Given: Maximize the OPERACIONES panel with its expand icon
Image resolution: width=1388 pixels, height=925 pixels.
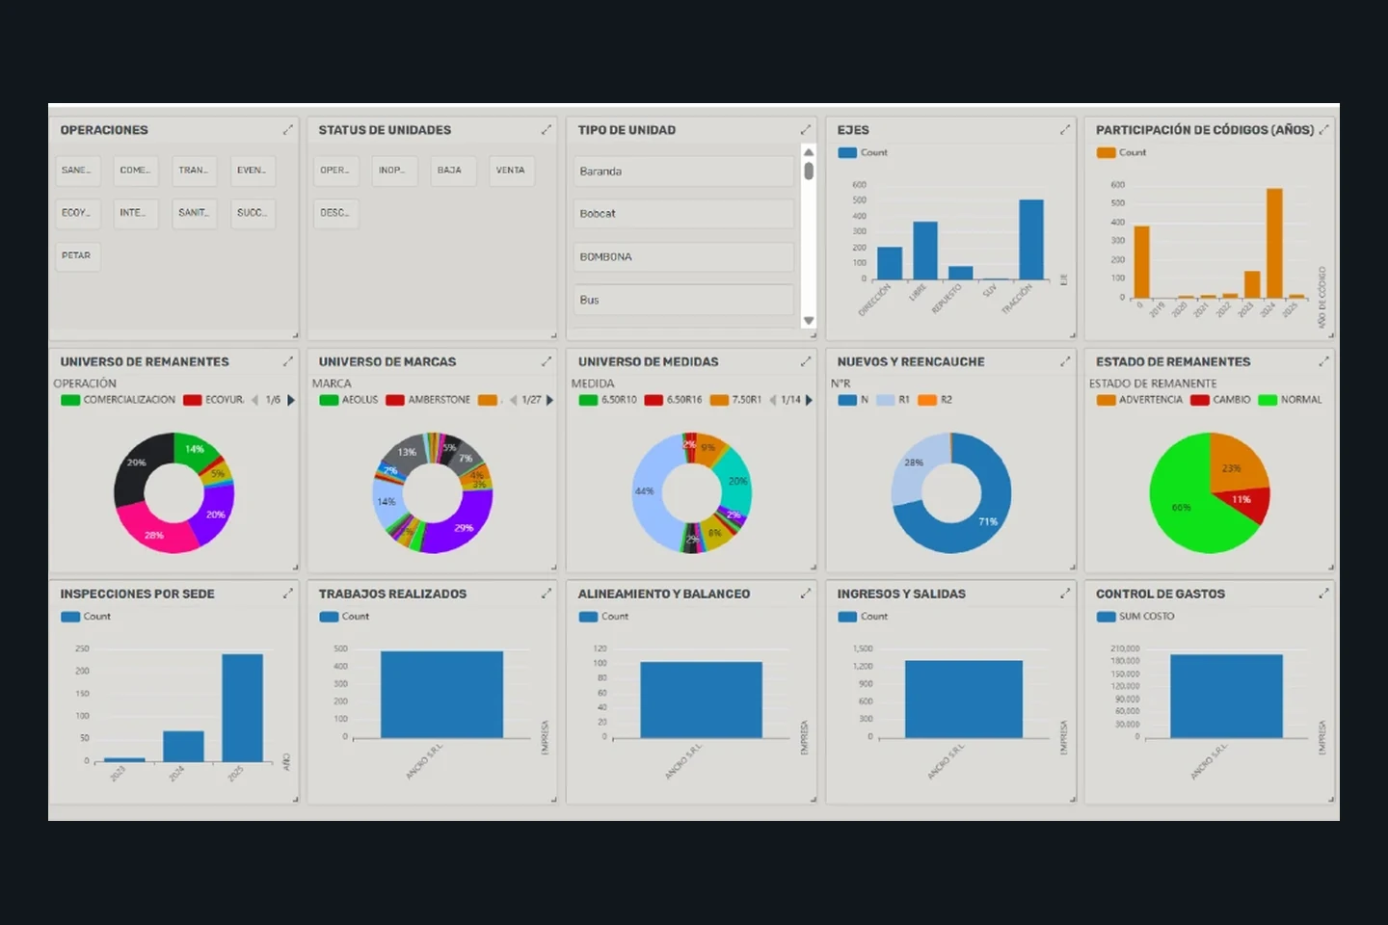Looking at the screenshot, I should pos(287,130).
